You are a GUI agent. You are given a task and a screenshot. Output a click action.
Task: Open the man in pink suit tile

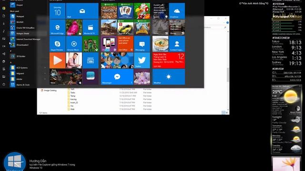pos(74,60)
